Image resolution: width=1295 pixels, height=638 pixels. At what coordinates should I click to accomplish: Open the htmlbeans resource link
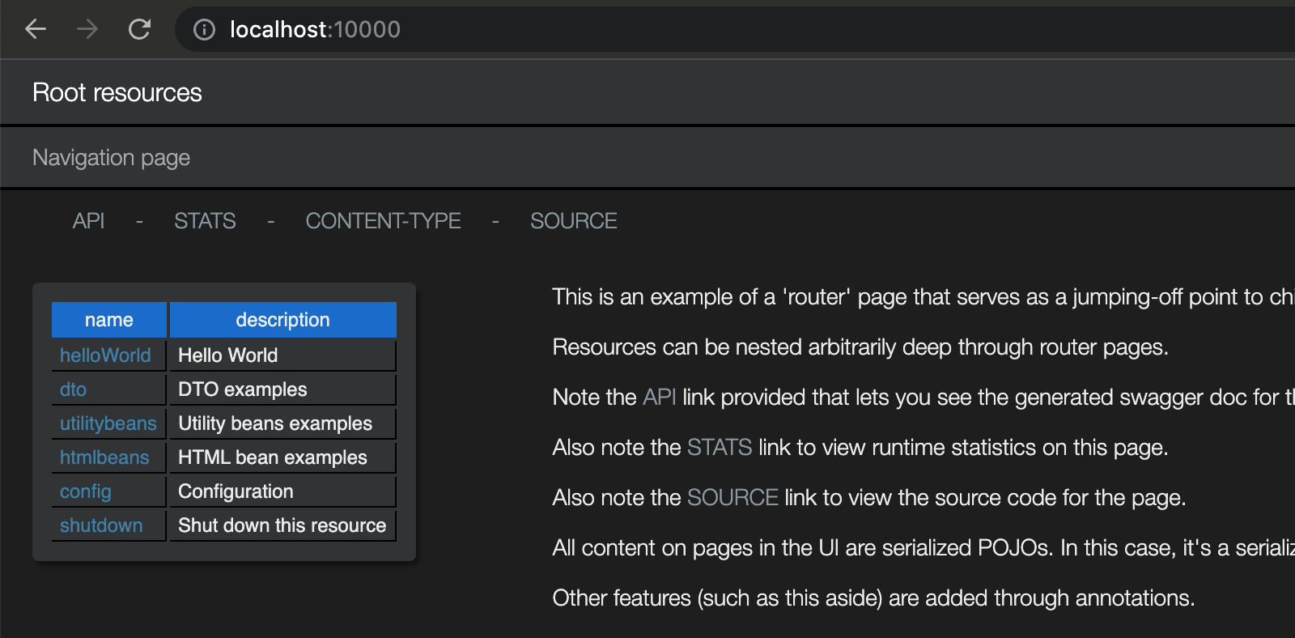pos(104,457)
